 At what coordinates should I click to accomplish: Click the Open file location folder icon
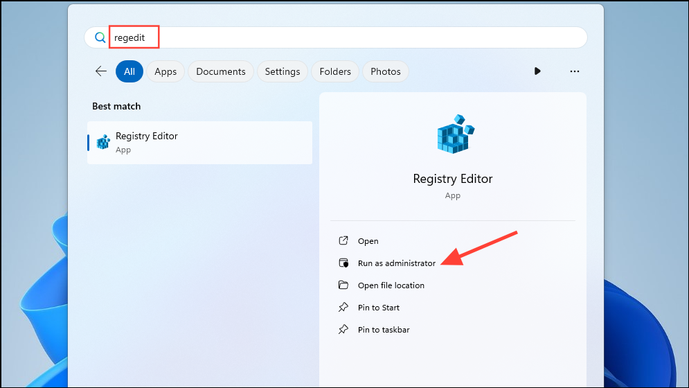[x=343, y=285]
